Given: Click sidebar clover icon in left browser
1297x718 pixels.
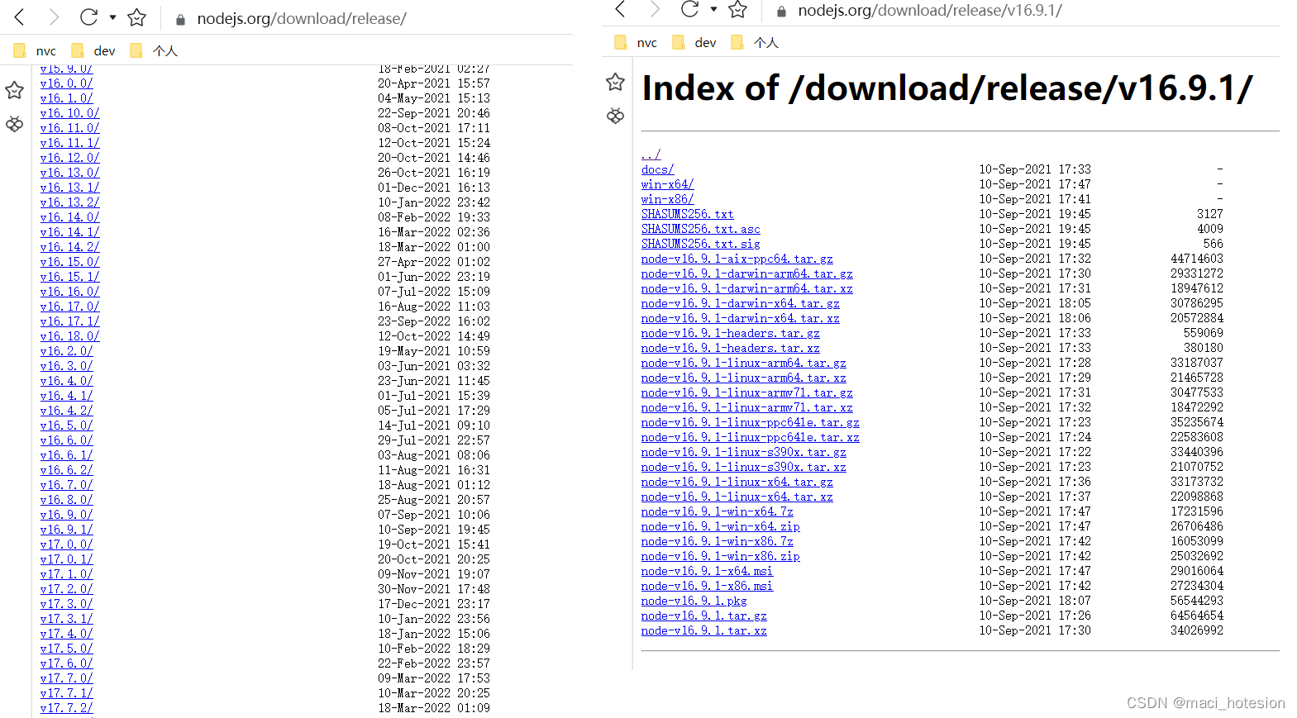Looking at the screenshot, I should [x=14, y=124].
